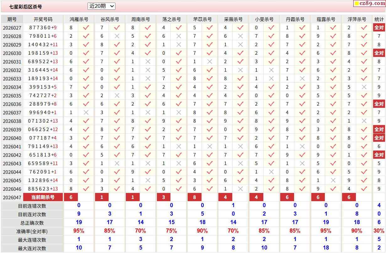The image size is (386, 253).
Task: Select the 谷风杀号 column header
Action: tap(110, 19)
